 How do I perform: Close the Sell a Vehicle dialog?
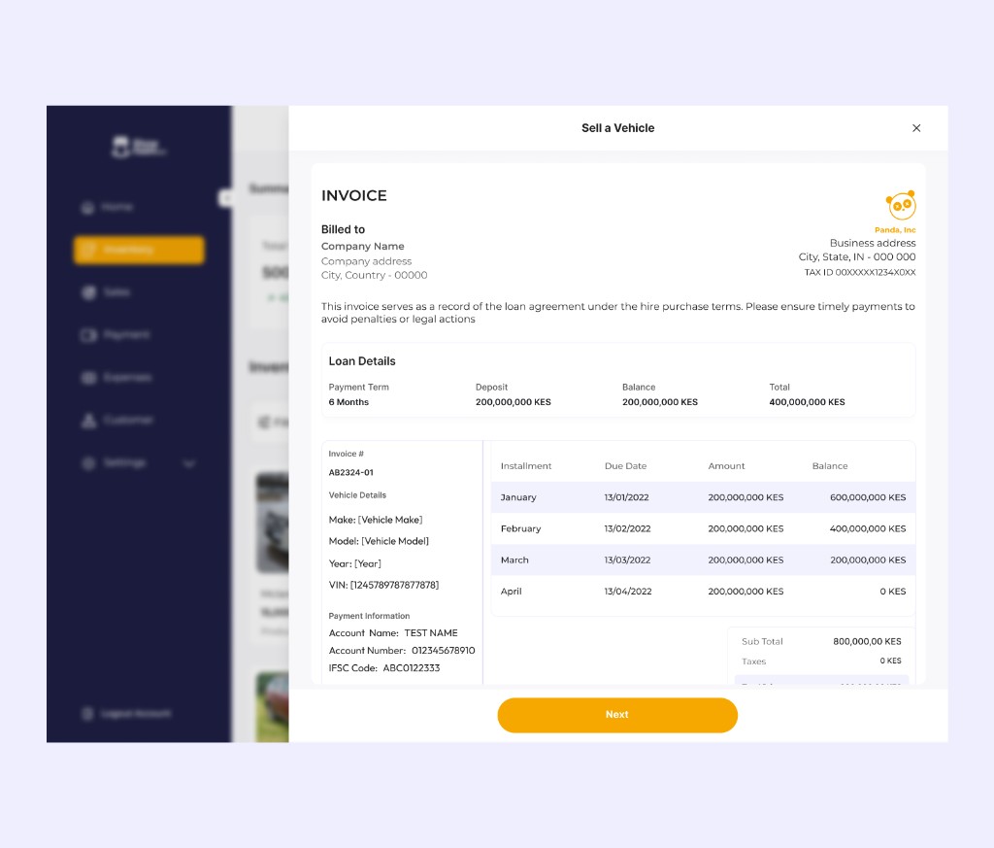(916, 128)
